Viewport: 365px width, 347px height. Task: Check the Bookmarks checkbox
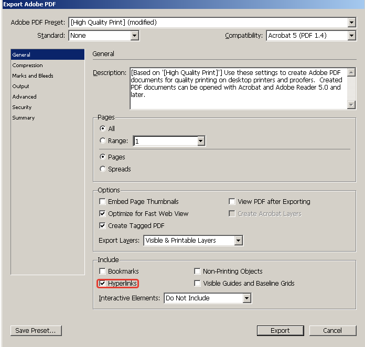[x=102, y=271]
